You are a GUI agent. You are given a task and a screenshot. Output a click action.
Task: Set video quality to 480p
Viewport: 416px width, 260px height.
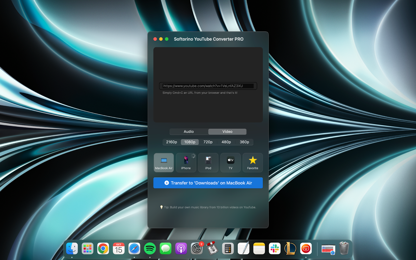click(226, 142)
